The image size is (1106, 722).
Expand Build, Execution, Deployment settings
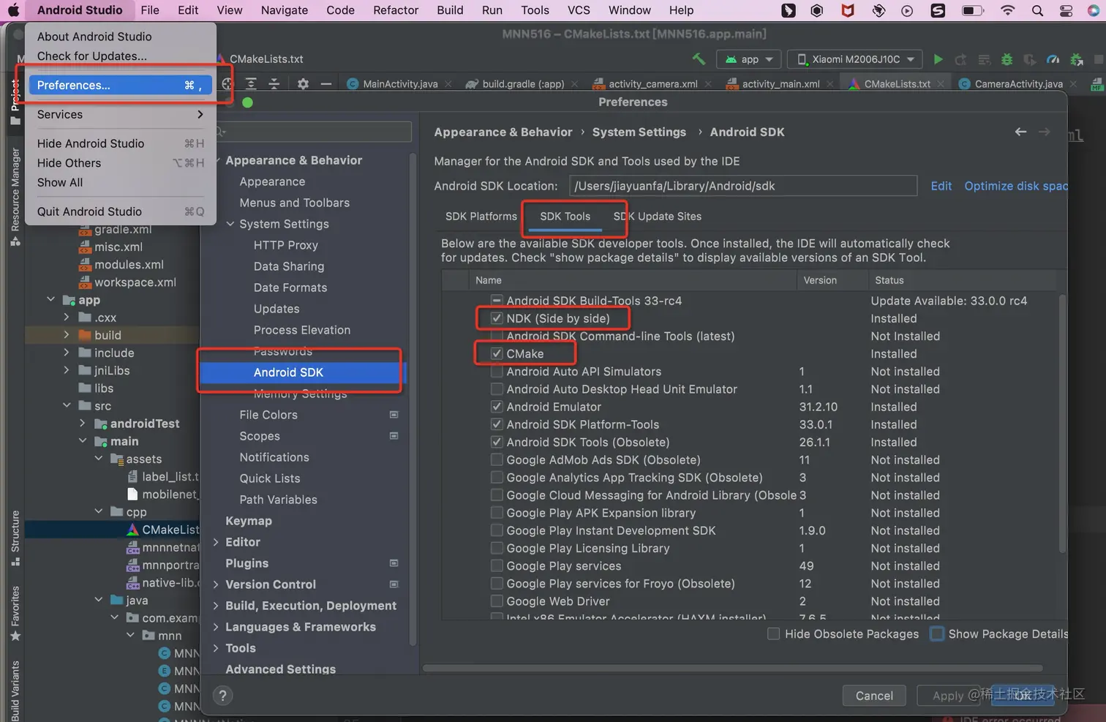coord(216,606)
